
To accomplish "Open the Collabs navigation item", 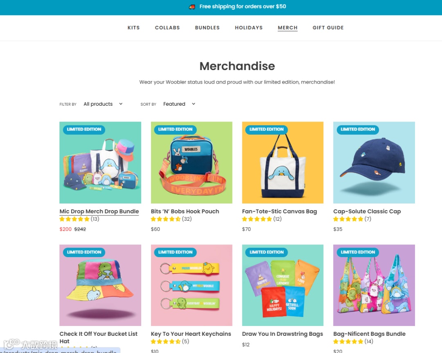I will point(167,28).
